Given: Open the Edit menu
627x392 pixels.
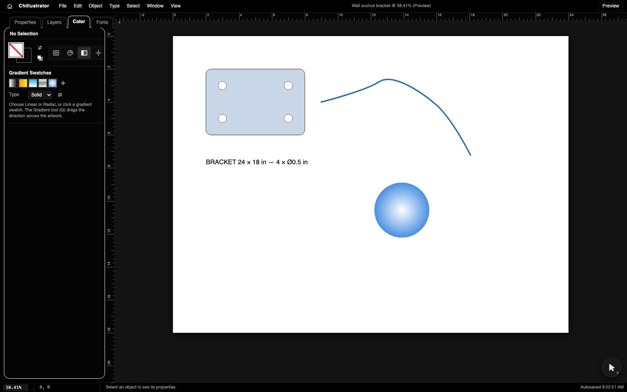Looking at the screenshot, I should 78,6.
